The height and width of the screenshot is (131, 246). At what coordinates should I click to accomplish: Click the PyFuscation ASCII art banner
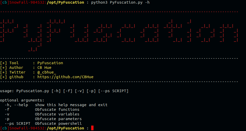click(119, 35)
